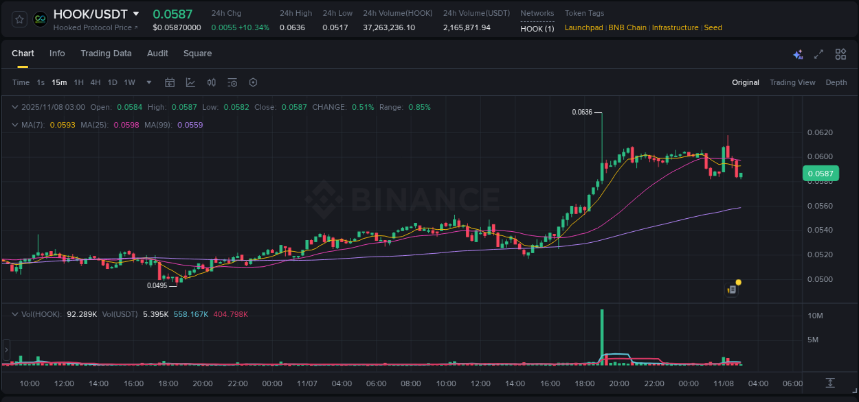Open the AI analysis assistant

(x=798, y=54)
